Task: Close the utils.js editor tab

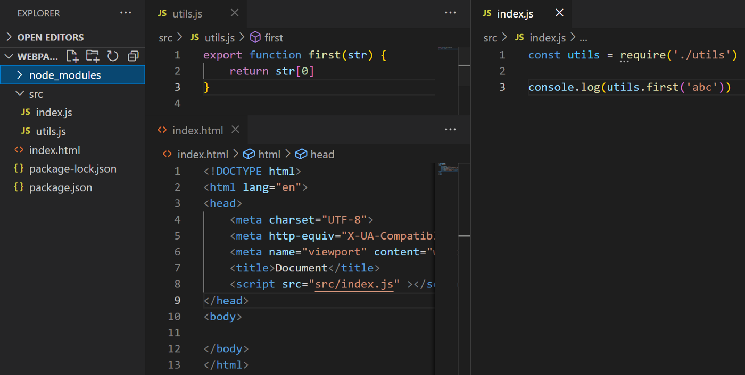Action: [x=235, y=13]
